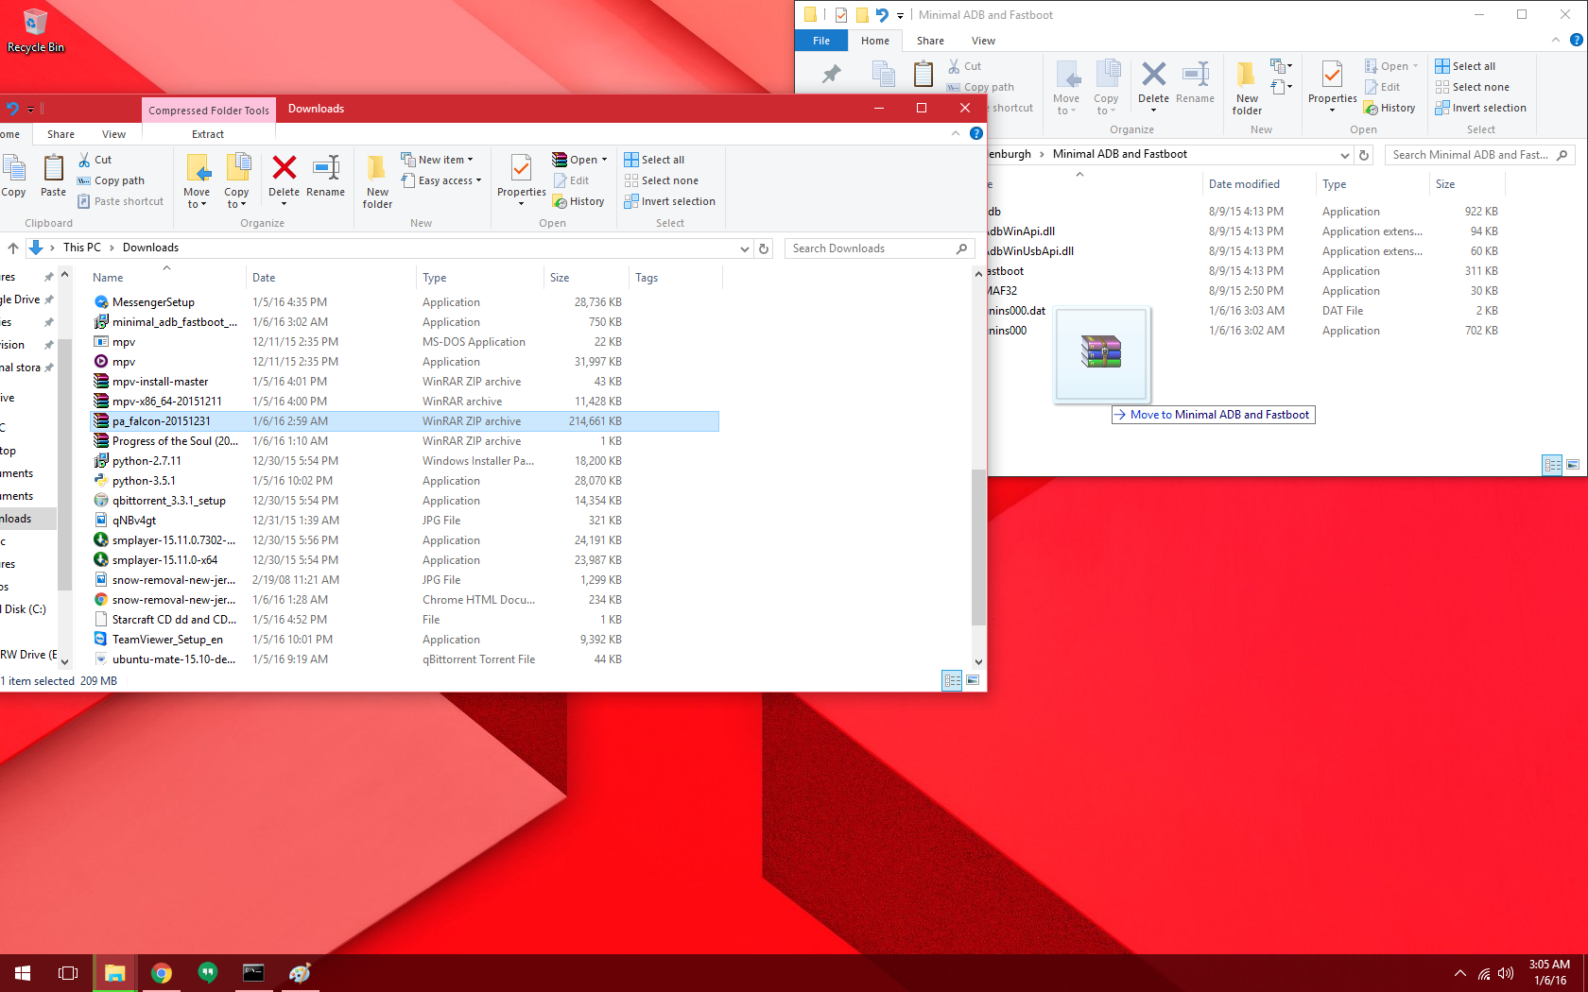The image size is (1588, 992).
Task: Open Extract tab in Downloads window
Action: click(x=208, y=134)
